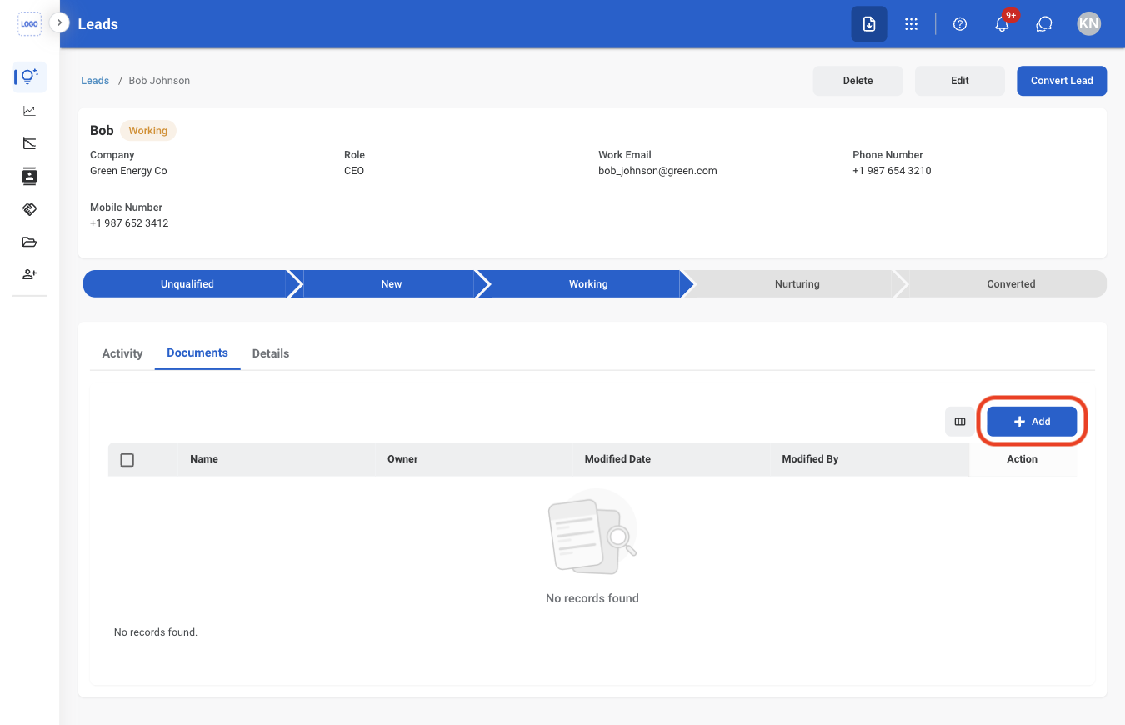Screen dimensions: 1125x725
Task: Click the LOGO placeholder
Action: pos(29,24)
